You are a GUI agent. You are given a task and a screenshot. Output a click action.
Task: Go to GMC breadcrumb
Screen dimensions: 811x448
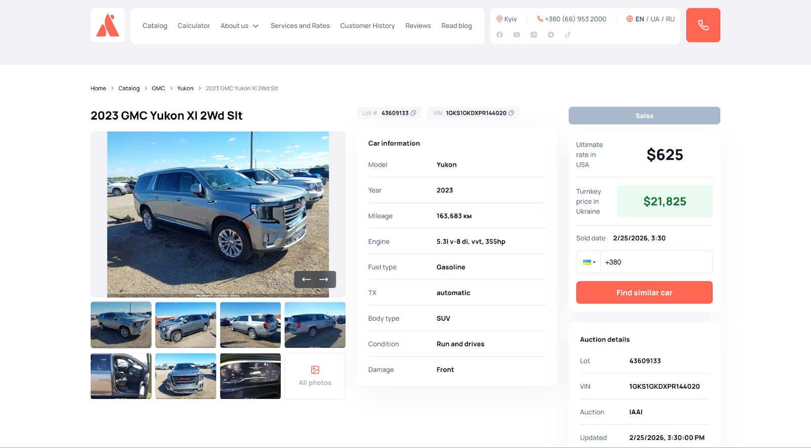coord(158,88)
